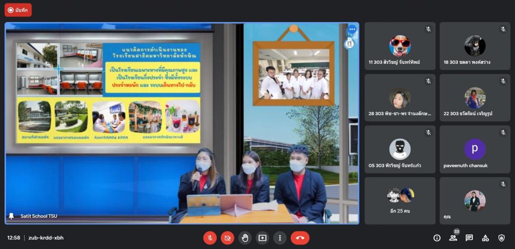
Task: Click muted mic icon on 05 303 participant tile
Action: coord(428,132)
